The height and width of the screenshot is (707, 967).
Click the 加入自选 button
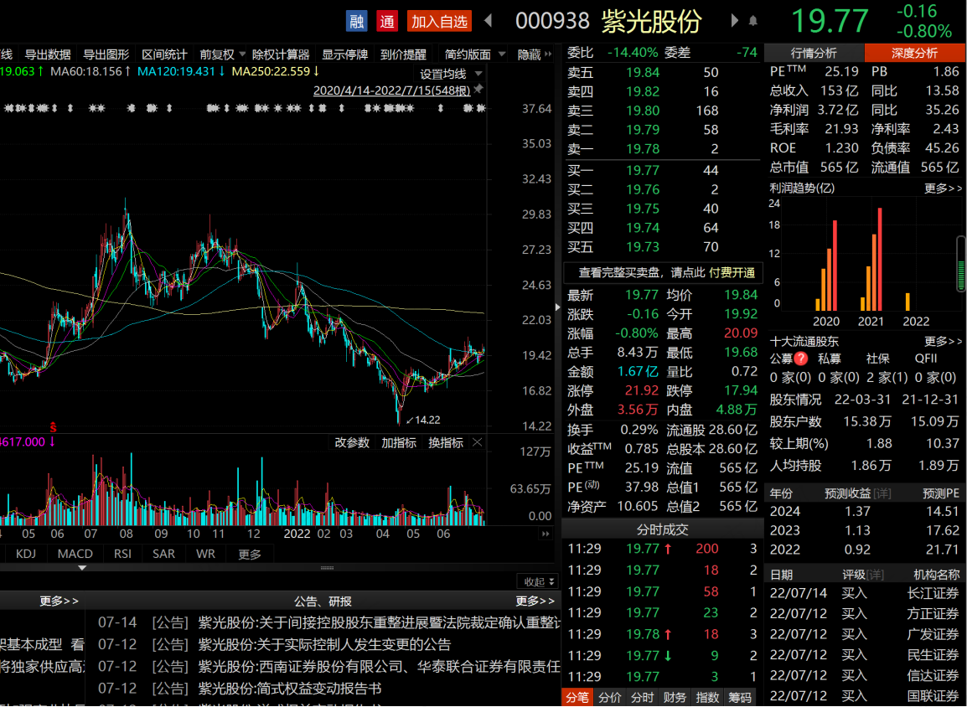click(440, 22)
